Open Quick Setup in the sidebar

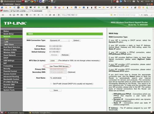[x=11, y=34]
